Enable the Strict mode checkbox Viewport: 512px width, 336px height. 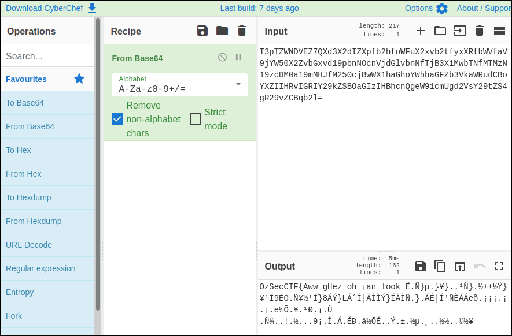pos(196,119)
